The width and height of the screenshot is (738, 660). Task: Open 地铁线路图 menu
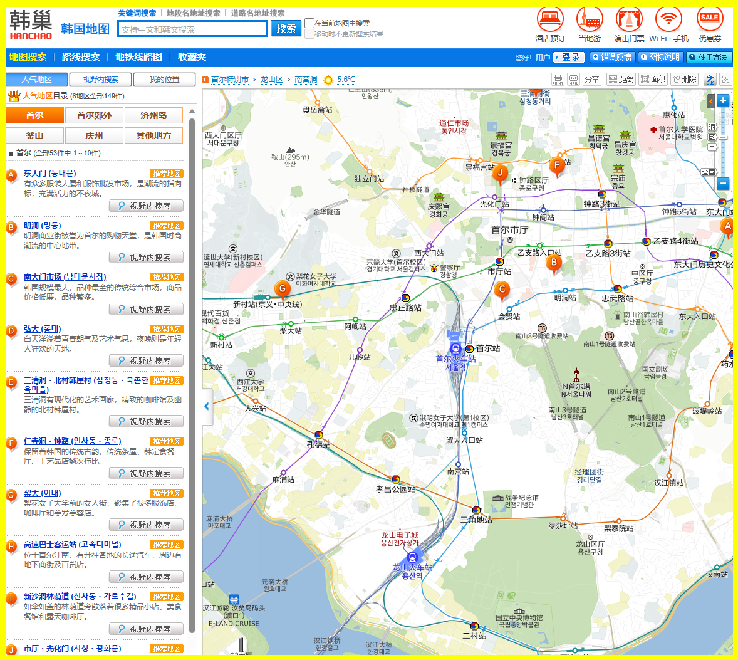pyautogui.click(x=139, y=57)
